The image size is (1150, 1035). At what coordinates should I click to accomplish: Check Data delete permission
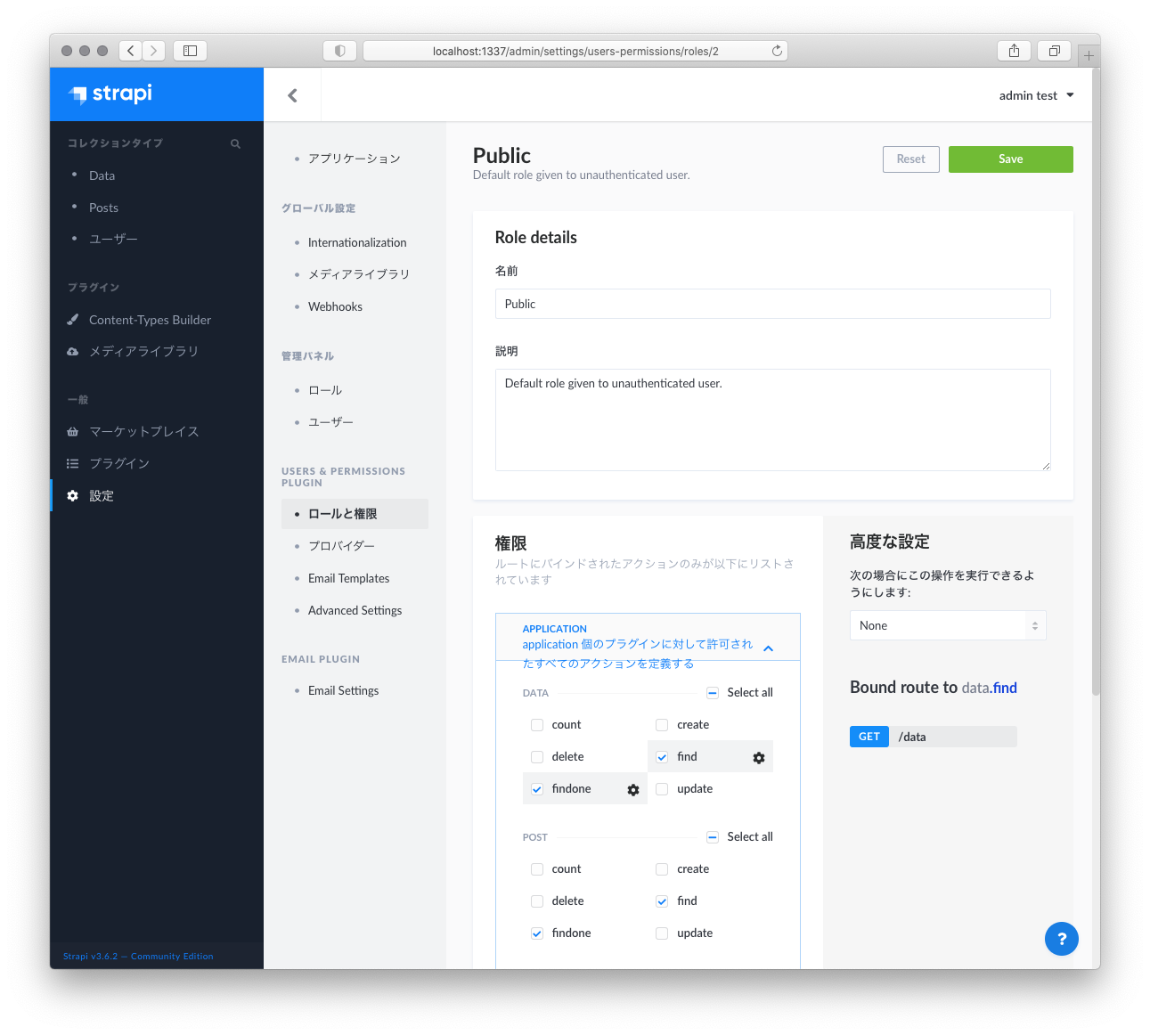pos(537,757)
